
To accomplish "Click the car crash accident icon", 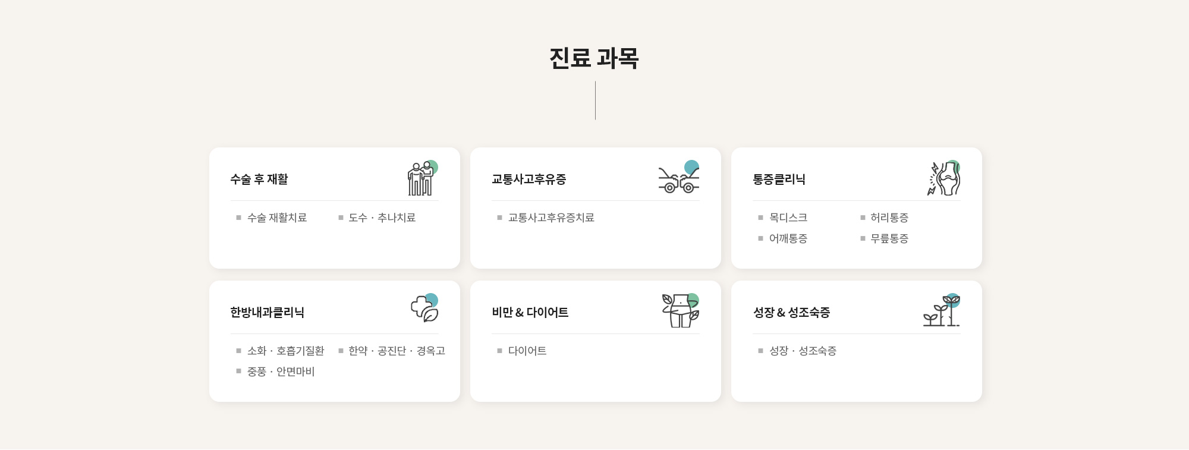I will [678, 178].
